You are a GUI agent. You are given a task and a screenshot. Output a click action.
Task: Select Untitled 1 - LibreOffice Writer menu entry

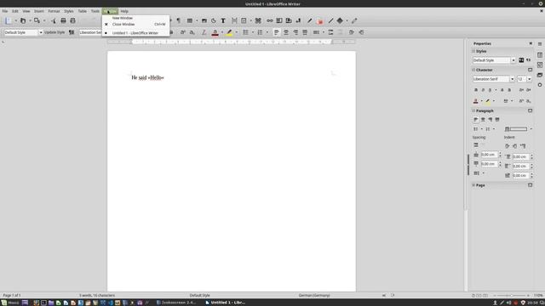pos(136,33)
